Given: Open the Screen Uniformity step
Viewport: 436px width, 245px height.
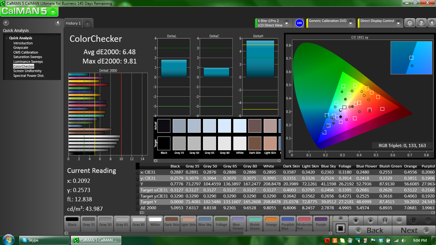Looking at the screenshot, I should coord(27,71).
